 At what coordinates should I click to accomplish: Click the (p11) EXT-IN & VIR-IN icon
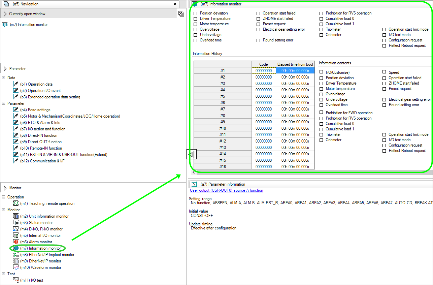tap(16, 155)
